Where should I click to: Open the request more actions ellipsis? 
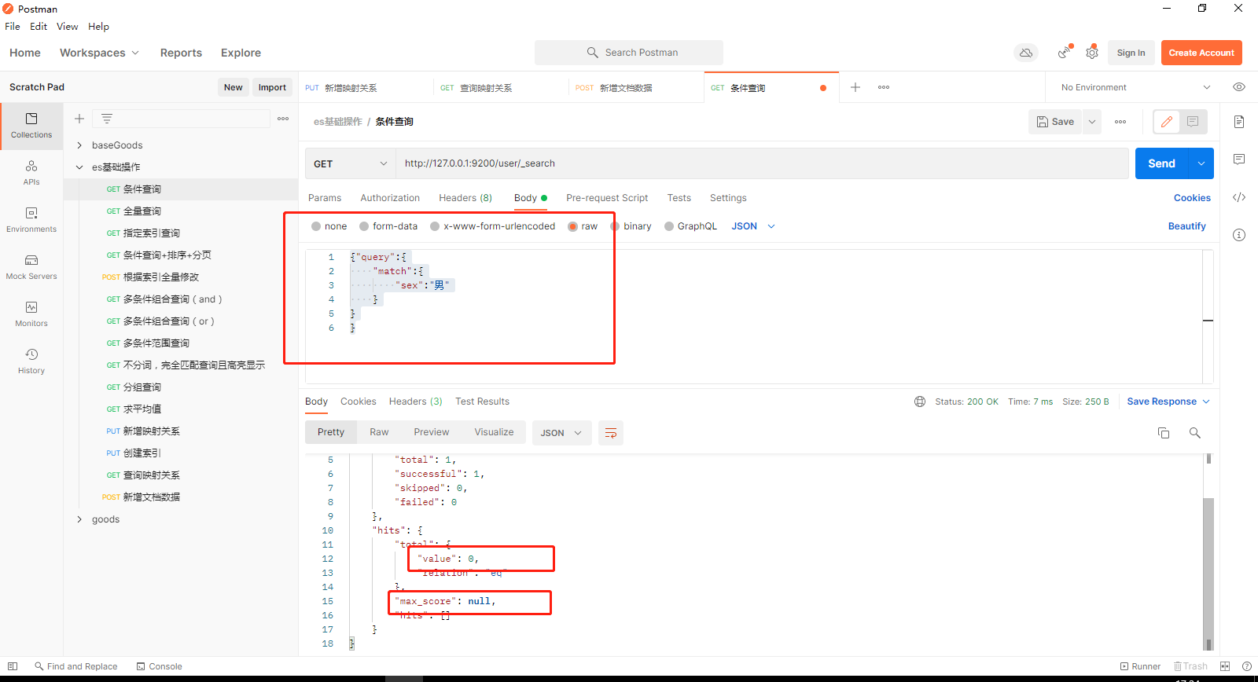pyautogui.click(x=1120, y=122)
